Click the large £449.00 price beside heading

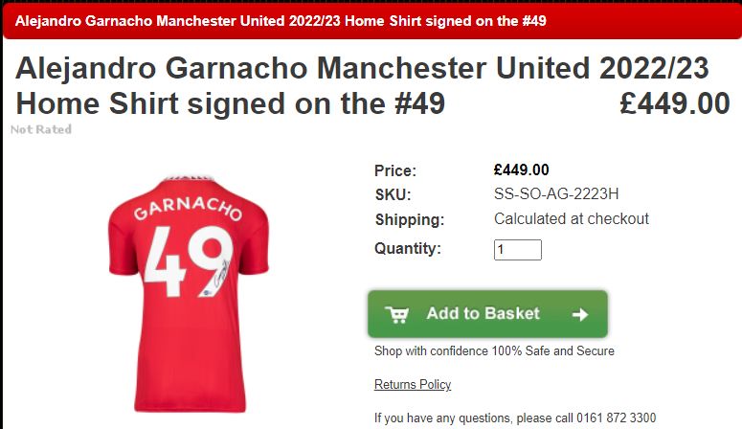(x=675, y=103)
